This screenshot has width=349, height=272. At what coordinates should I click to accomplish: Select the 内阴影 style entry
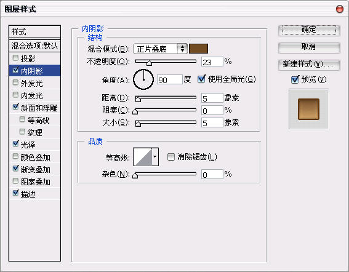[34, 71]
